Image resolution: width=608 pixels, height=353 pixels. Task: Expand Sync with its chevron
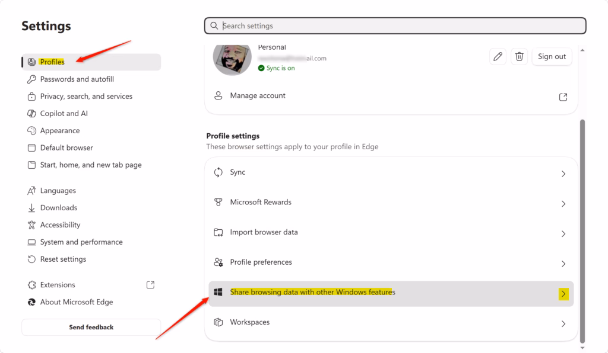563,174
